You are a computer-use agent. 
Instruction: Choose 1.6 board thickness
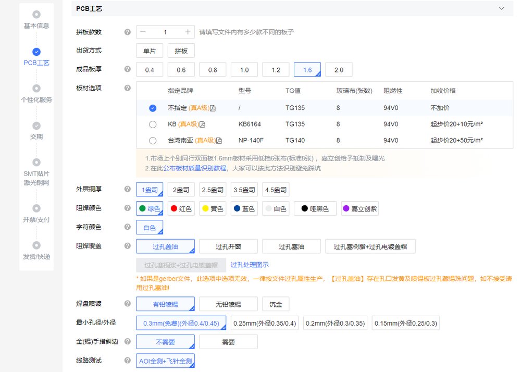307,70
